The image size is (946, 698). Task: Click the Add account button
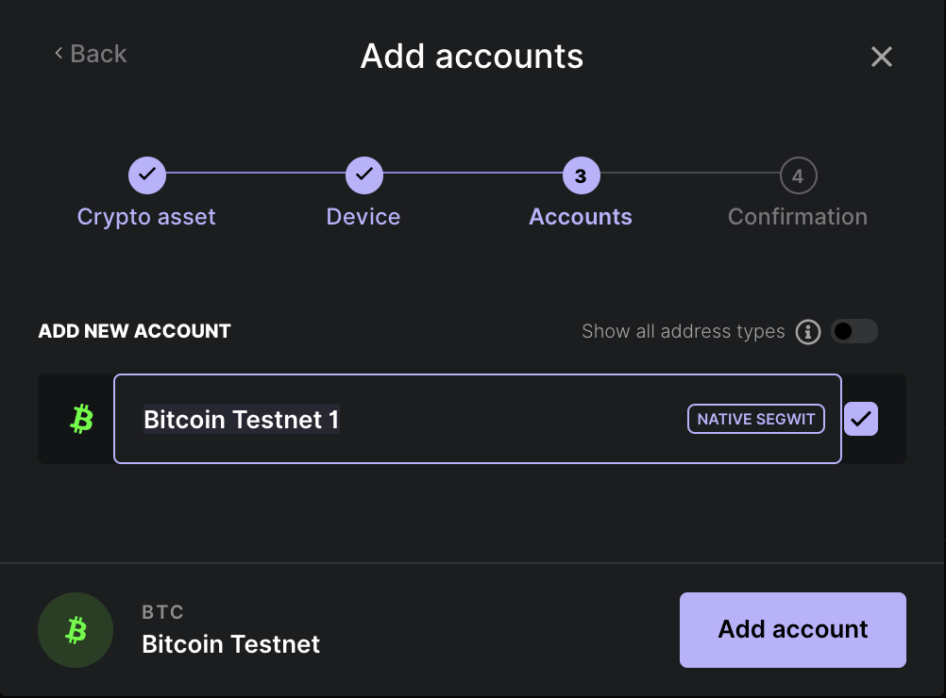(x=792, y=629)
